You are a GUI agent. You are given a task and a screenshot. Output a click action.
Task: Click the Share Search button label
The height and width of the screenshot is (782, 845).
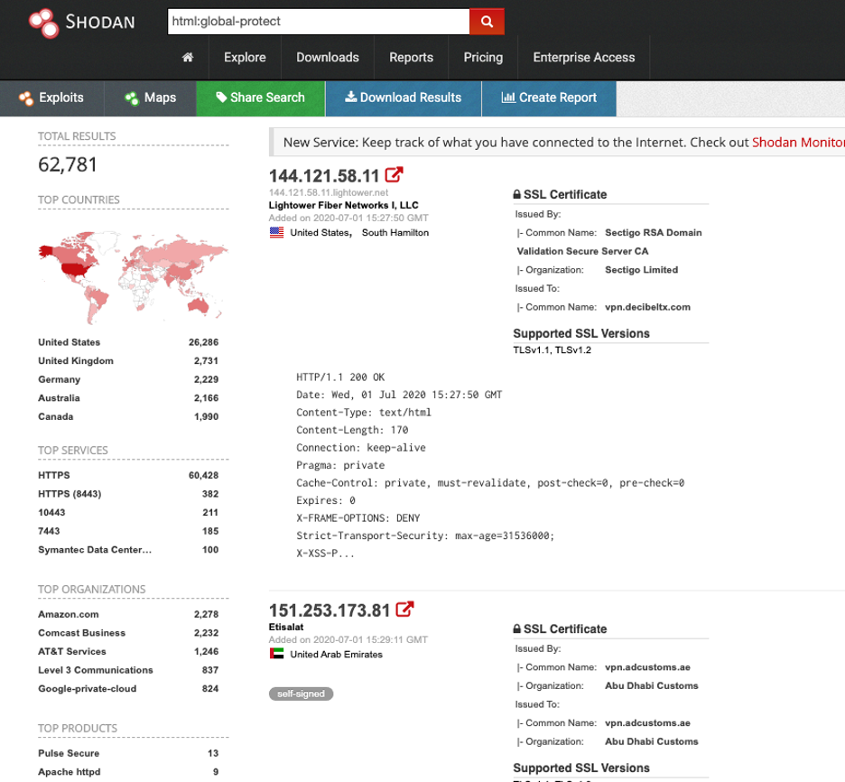tap(267, 98)
